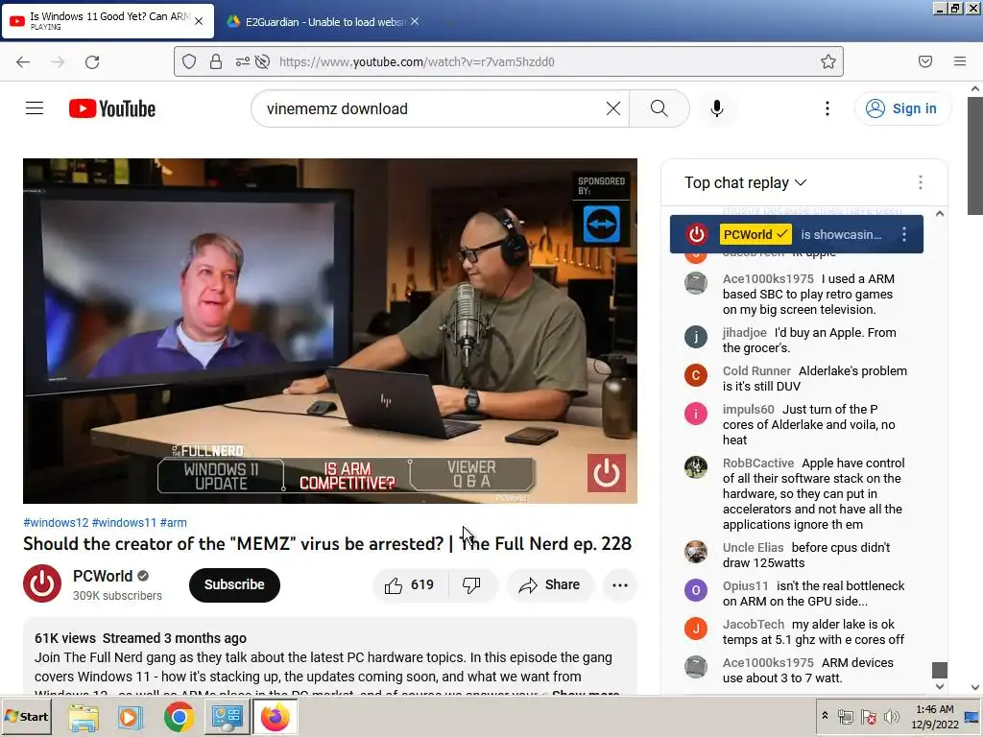This screenshot has width=983, height=737.
Task: Click the Uncle Elias chat username
Action: click(753, 548)
